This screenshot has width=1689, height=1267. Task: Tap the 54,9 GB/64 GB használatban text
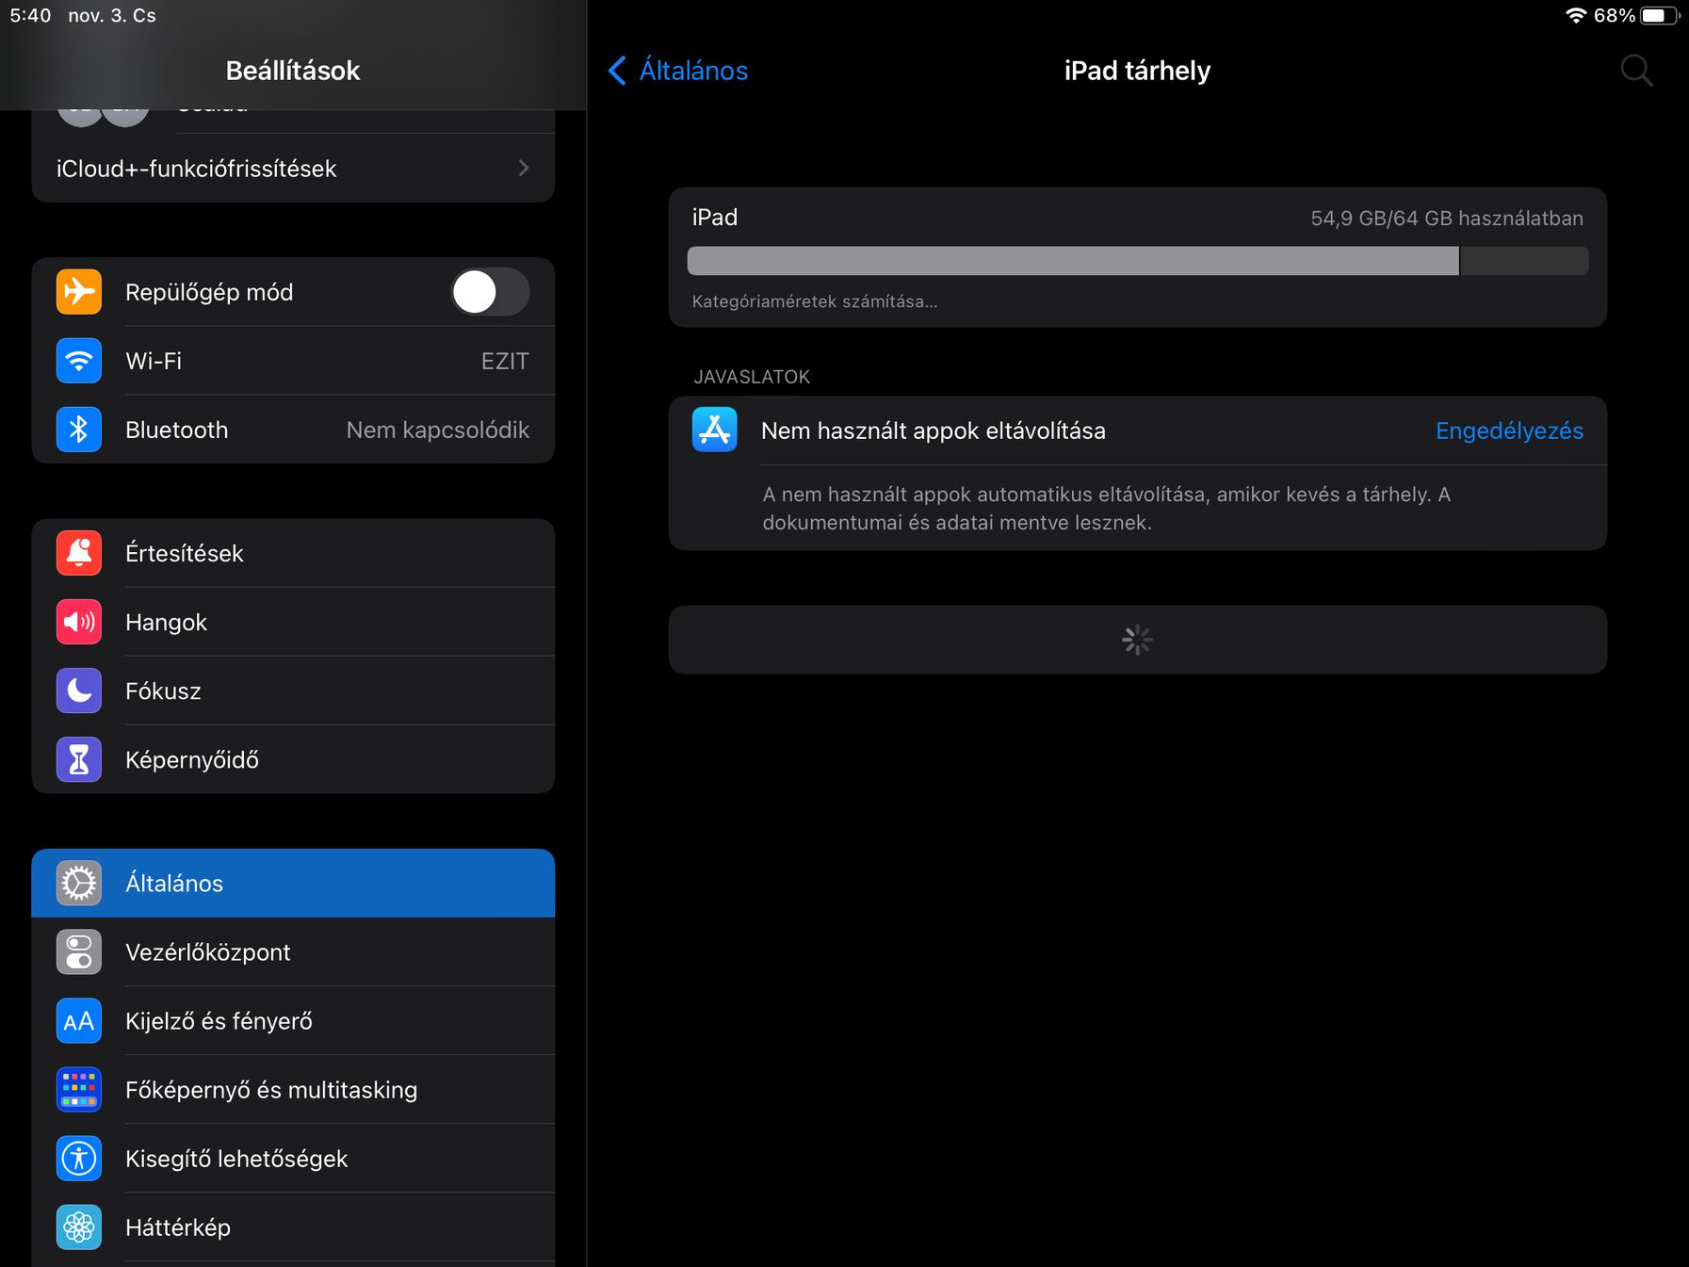(1447, 219)
